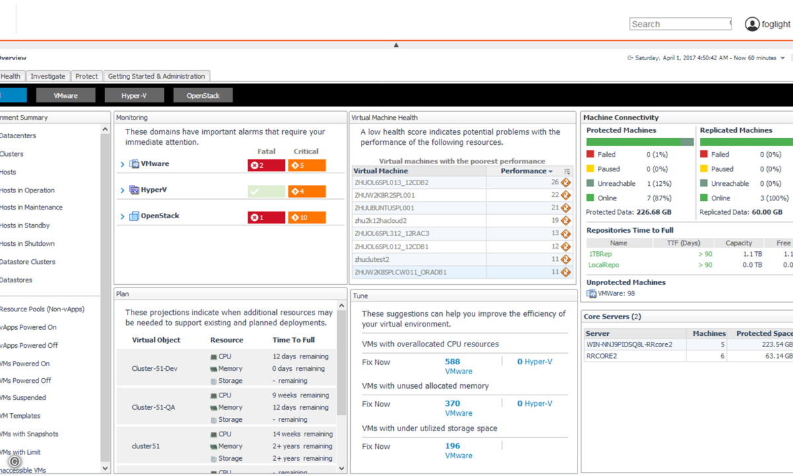793x476 pixels.
Task: Open the column settings icon beside Performance header
Action: point(567,171)
